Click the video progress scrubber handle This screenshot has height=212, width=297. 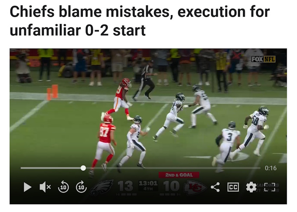point(83,168)
